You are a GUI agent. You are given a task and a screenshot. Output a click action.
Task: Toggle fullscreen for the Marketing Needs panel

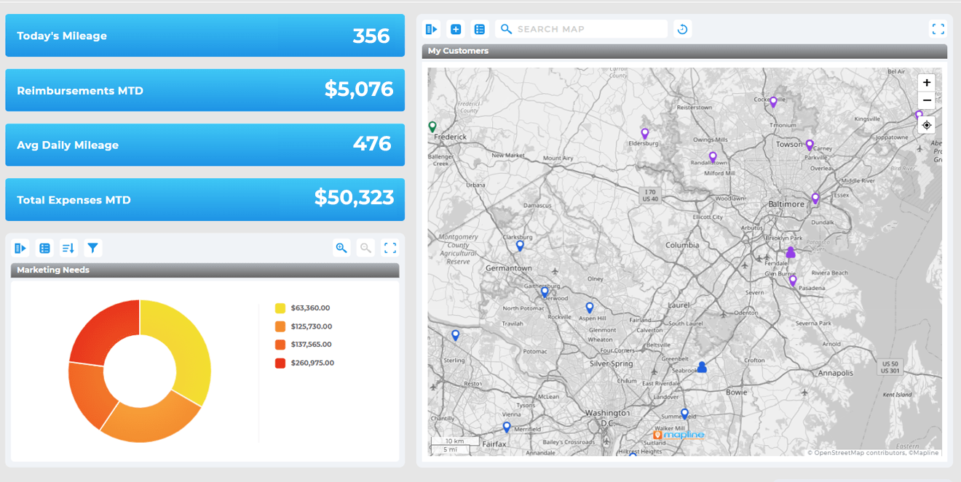coord(389,248)
